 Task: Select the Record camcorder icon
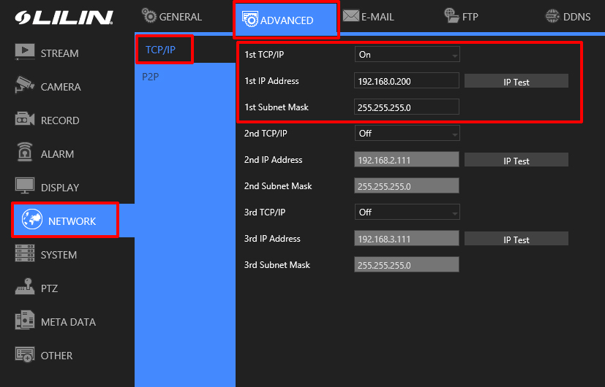pyautogui.click(x=25, y=120)
